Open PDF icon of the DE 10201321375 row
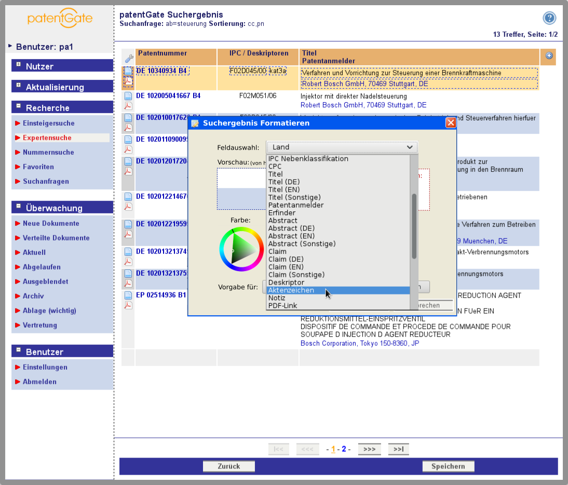568x485 pixels. coord(128,283)
